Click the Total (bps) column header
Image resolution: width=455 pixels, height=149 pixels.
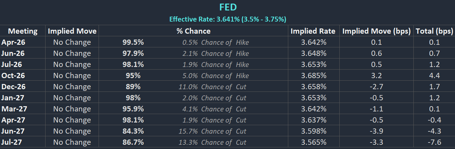(x=434, y=31)
